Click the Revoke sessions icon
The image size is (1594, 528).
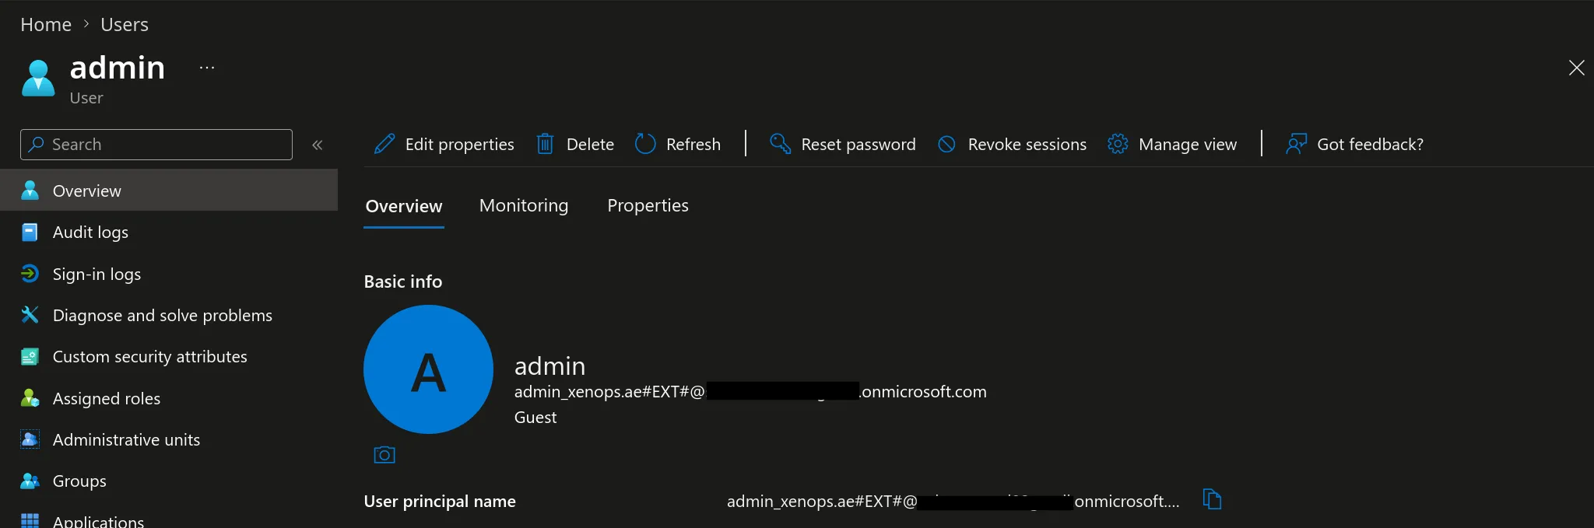click(x=946, y=144)
